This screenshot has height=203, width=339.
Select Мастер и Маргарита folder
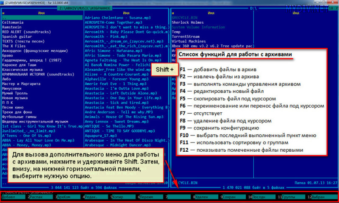point(21,84)
